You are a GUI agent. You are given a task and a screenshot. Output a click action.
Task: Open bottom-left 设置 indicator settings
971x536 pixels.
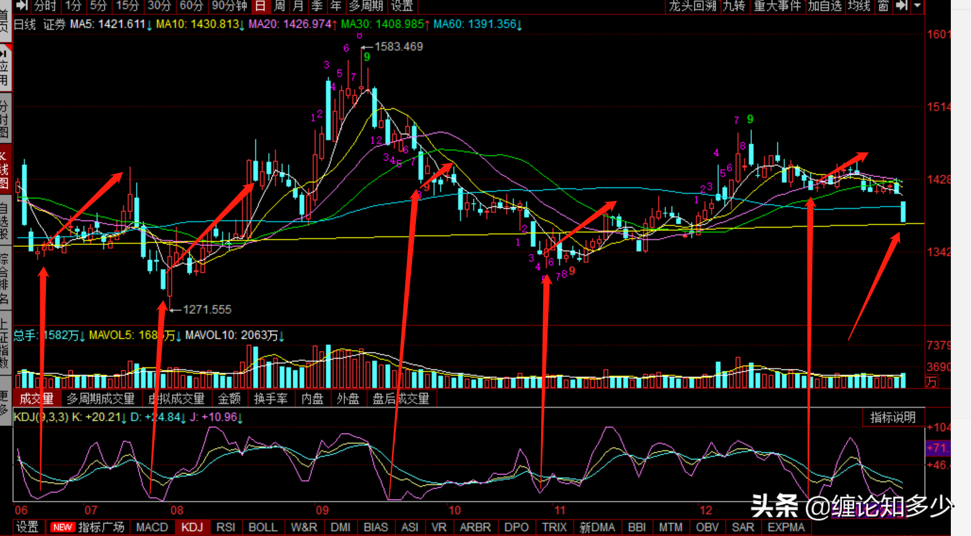(27, 527)
